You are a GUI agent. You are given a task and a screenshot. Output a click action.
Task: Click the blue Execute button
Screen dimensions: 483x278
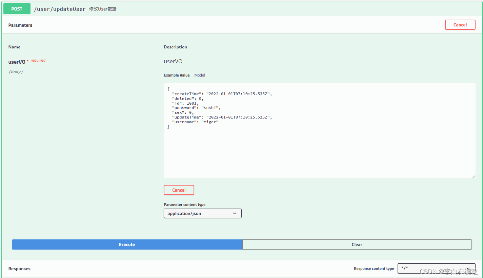pos(127,244)
